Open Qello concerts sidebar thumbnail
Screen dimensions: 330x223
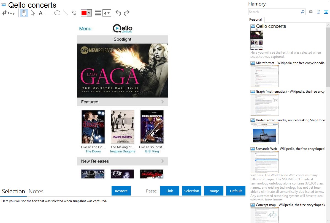[257, 39]
